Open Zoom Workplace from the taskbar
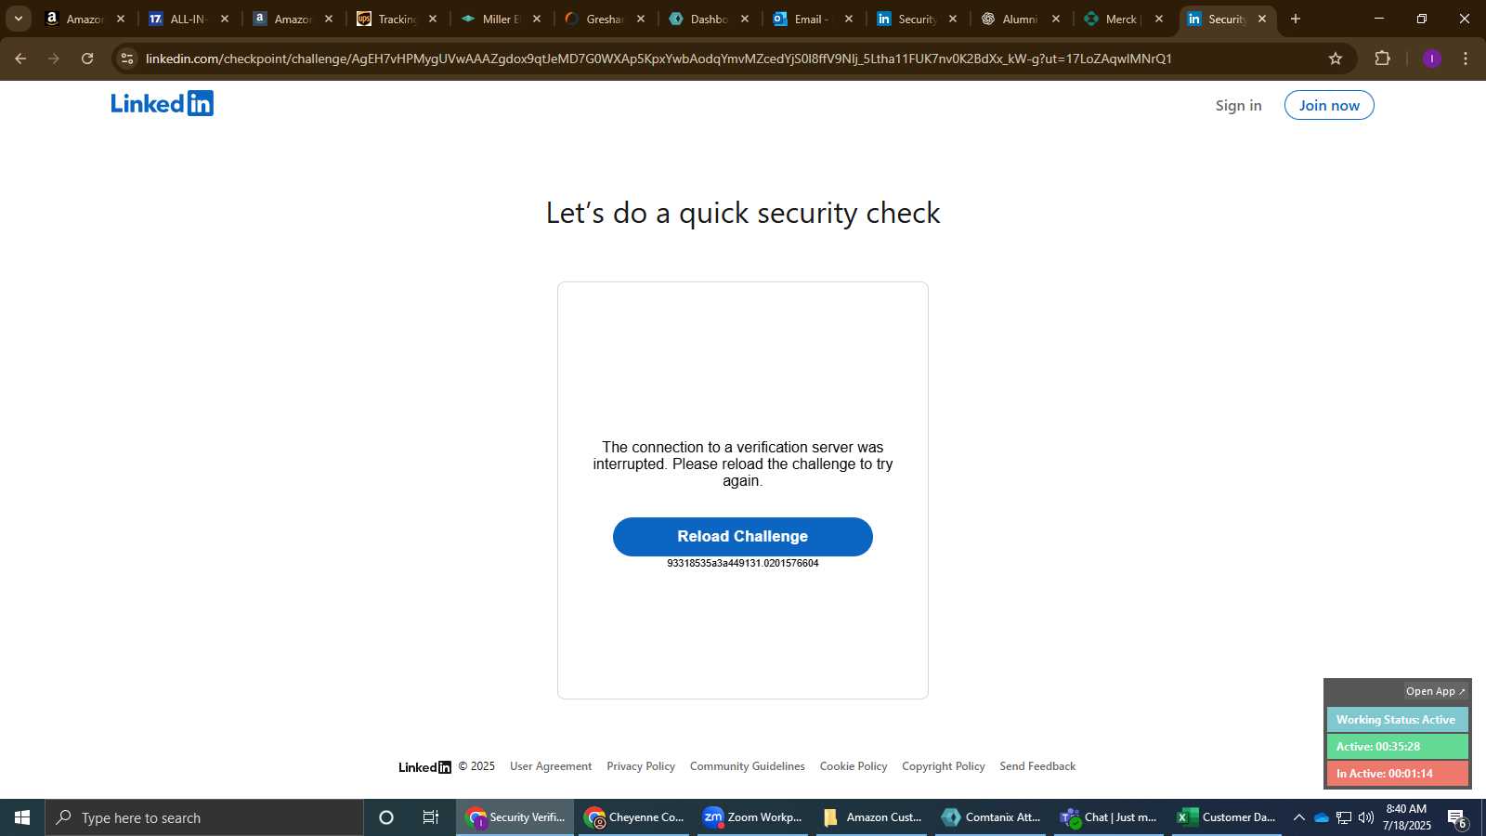 [752, 817]
